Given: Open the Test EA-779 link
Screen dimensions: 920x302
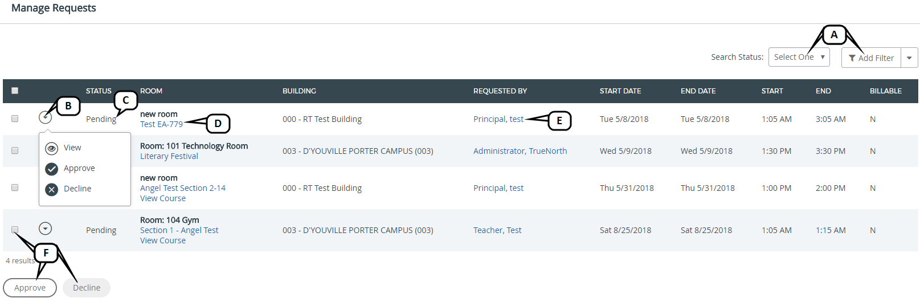Looking at the screenshot, I should 161,124.
